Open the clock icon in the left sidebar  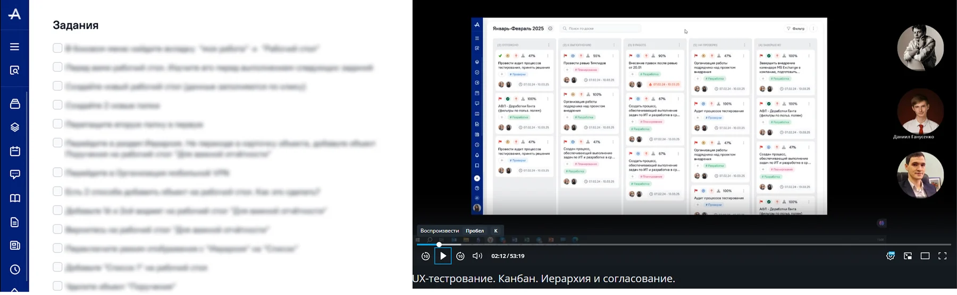[x=15, y=269]
